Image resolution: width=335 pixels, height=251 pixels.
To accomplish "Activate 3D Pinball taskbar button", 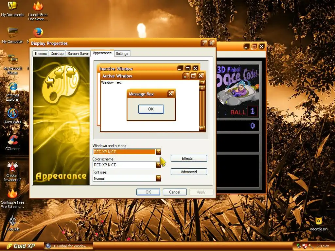I will click(x=69, y=246).
